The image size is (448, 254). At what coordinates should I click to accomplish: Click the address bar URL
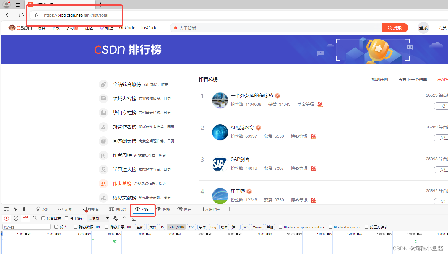(x=76, y=15)
